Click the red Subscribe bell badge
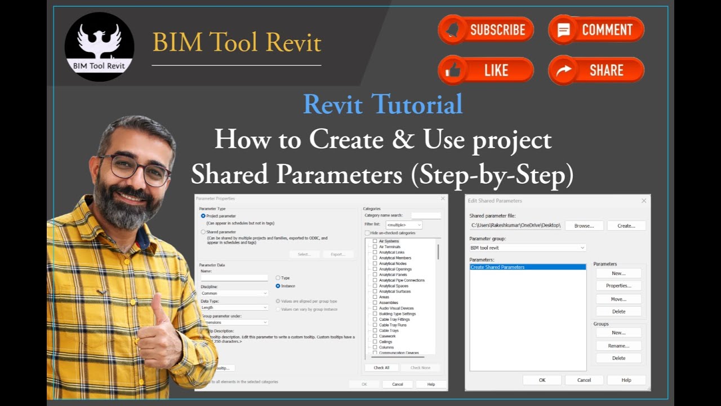Screen dimensions: 721x406 click(486, 29)
